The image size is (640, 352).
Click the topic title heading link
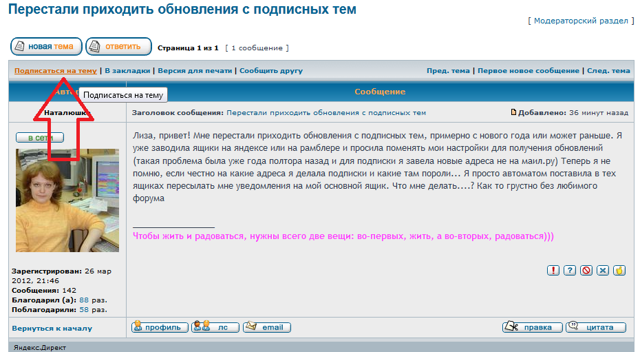[182, 9]
